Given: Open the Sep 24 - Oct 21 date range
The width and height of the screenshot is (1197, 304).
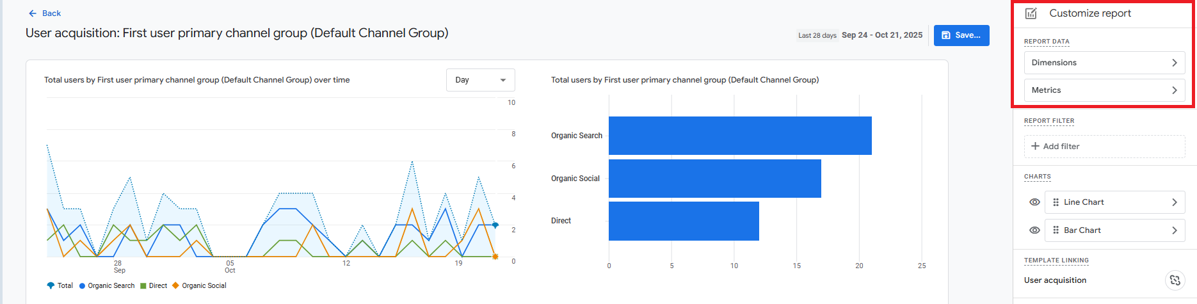Looking at the screenshot, I should tap(881, 35).
